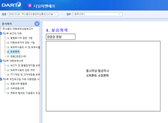Toggle the 제3부 직전보고일 이후 checkbox

tap(1, 79)
